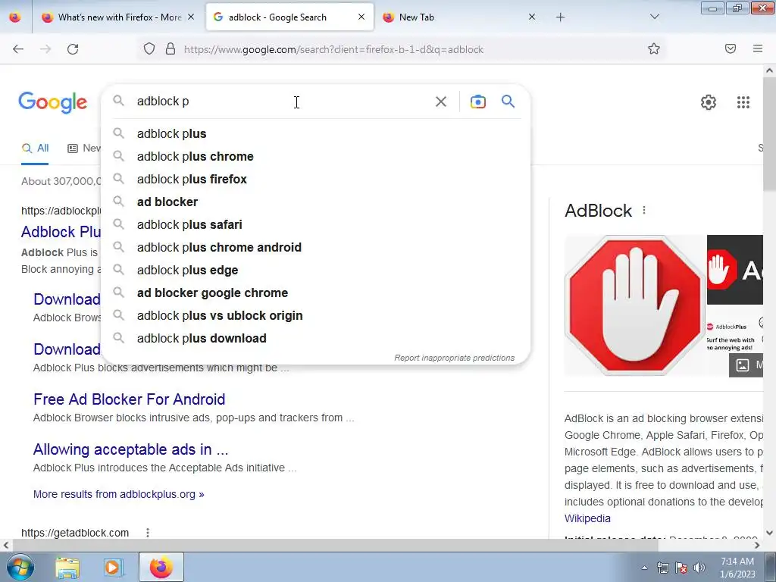Open Windows Explorer from the taskbar

pos(67,568)
